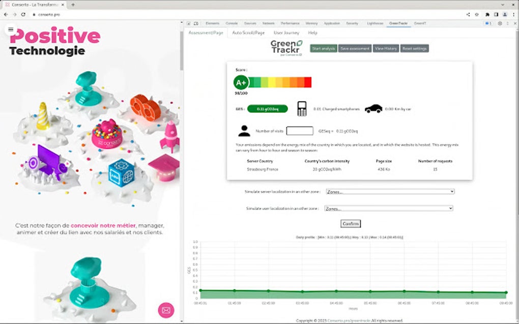Switch to the Security DevTools tab
The image size is (519, 324).
coord(352,23)
